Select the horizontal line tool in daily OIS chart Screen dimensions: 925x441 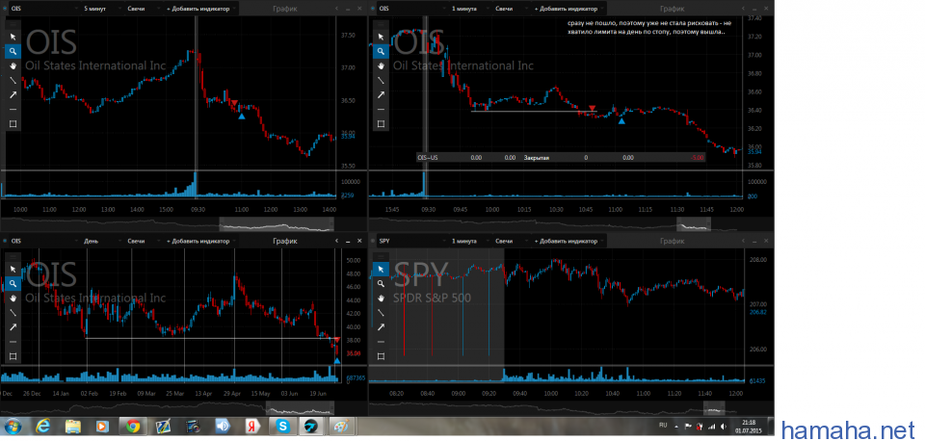tap(13, 342)
